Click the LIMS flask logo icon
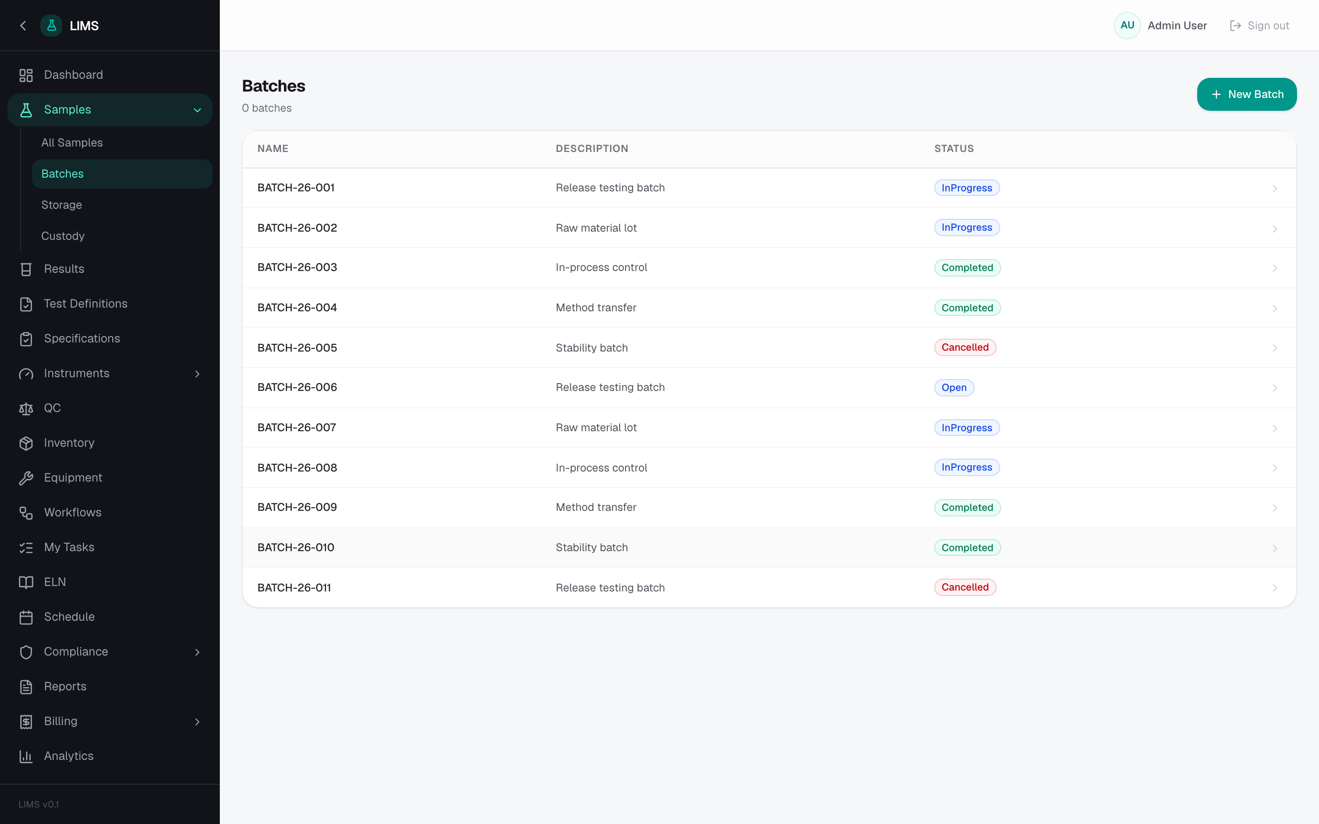Screen dimensions: 1319x824 tap(51, 26)
